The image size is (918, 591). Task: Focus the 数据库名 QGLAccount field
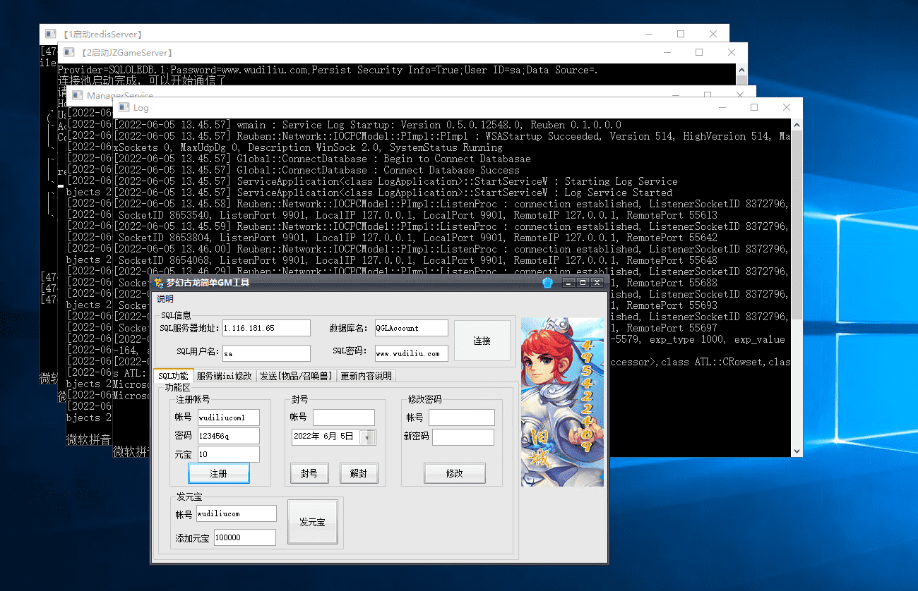coord(411,328)
